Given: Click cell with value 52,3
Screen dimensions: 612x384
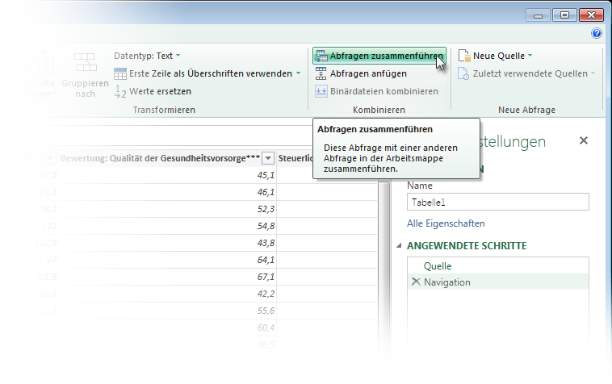Looking at the screenshot, I should coord(167,209).
